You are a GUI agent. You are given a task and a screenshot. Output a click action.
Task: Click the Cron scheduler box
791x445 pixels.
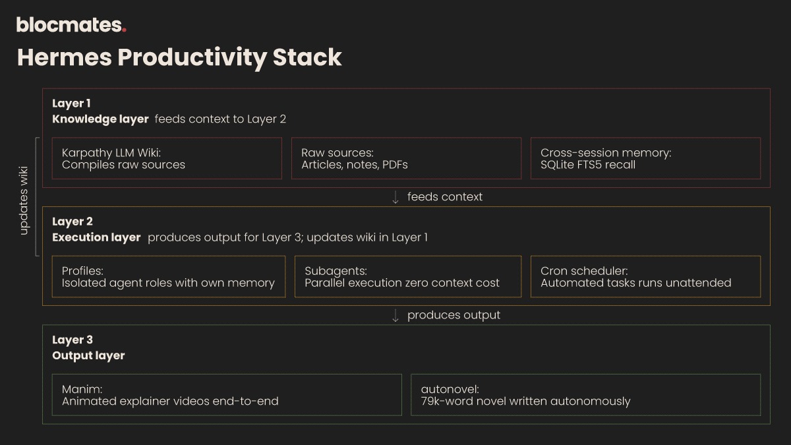coord(645,276)
